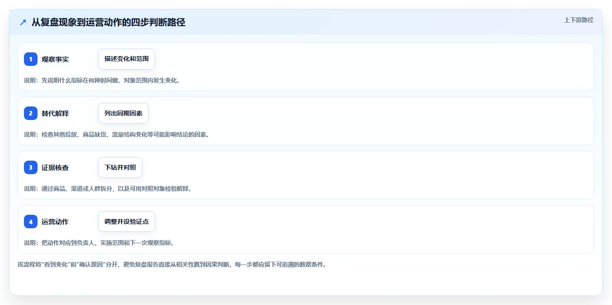Click the footer note starting 该流程将
The width and height of the screenshot is (612, 305).
[172, 264]
